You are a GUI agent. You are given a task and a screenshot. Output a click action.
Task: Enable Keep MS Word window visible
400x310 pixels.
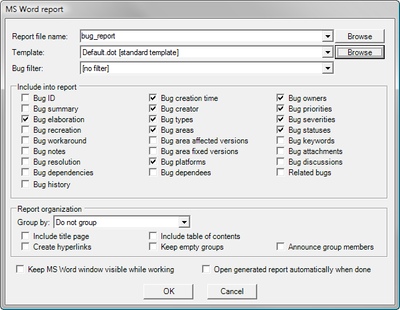point(21,270)
